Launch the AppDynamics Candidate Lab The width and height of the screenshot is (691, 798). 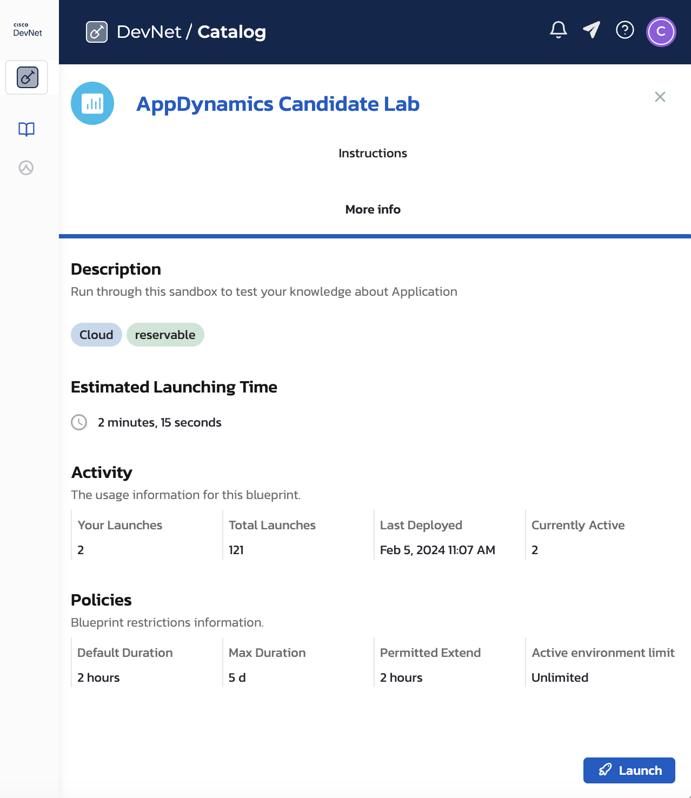(629, 770)
